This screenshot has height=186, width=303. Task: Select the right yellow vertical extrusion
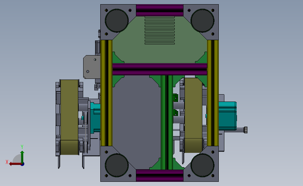pos(213,93)
